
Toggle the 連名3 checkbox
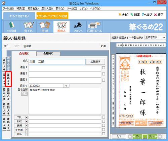[103, 80]
